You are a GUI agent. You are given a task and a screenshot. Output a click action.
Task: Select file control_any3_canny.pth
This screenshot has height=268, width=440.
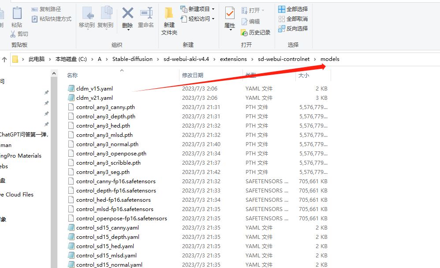pyautogui.click(x=105, y=107)
